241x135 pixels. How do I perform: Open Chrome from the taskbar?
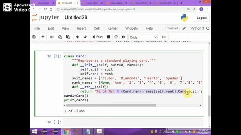pyautogui.click(x=66, y=132)
